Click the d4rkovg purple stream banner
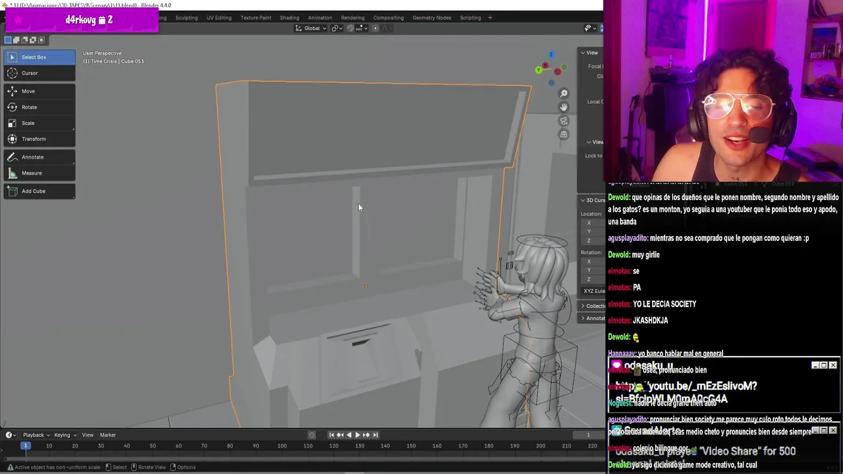This screenshot has width=843, height=474. point(82,20)
